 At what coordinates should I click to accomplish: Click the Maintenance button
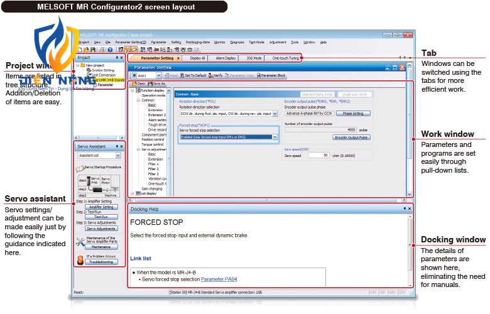(x=101, y=247)
